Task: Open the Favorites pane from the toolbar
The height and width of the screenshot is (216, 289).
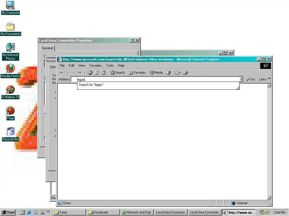Action: (137, 73)
